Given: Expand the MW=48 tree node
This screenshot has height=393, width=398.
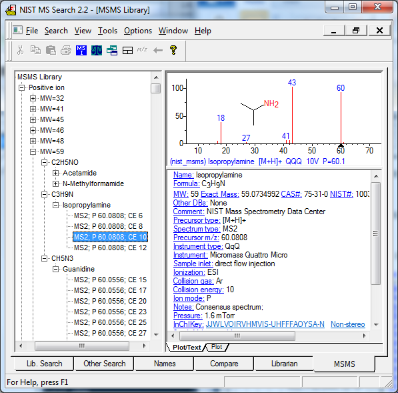Looking at the screenshot, I should click(x=33, y=141).
